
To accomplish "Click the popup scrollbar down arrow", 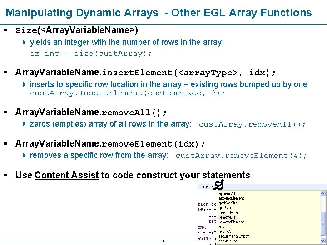I will point(323,241).
